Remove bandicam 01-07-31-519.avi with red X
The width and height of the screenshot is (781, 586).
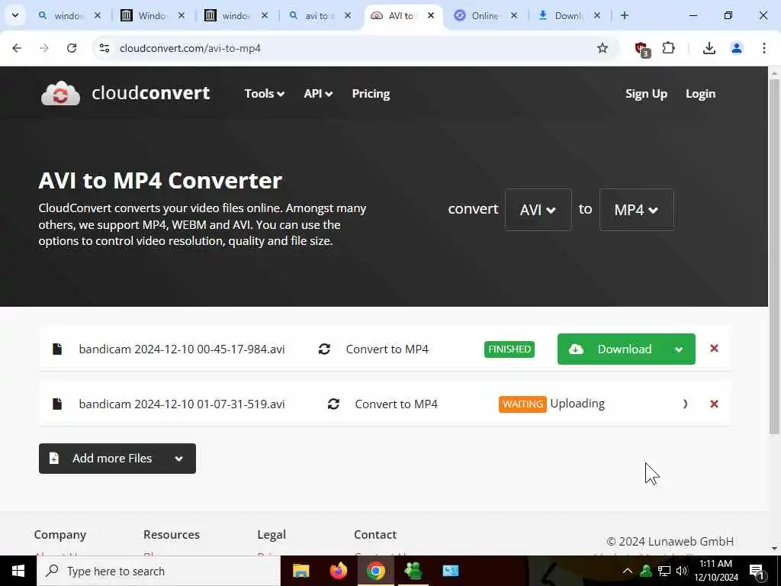coord(714,404)
